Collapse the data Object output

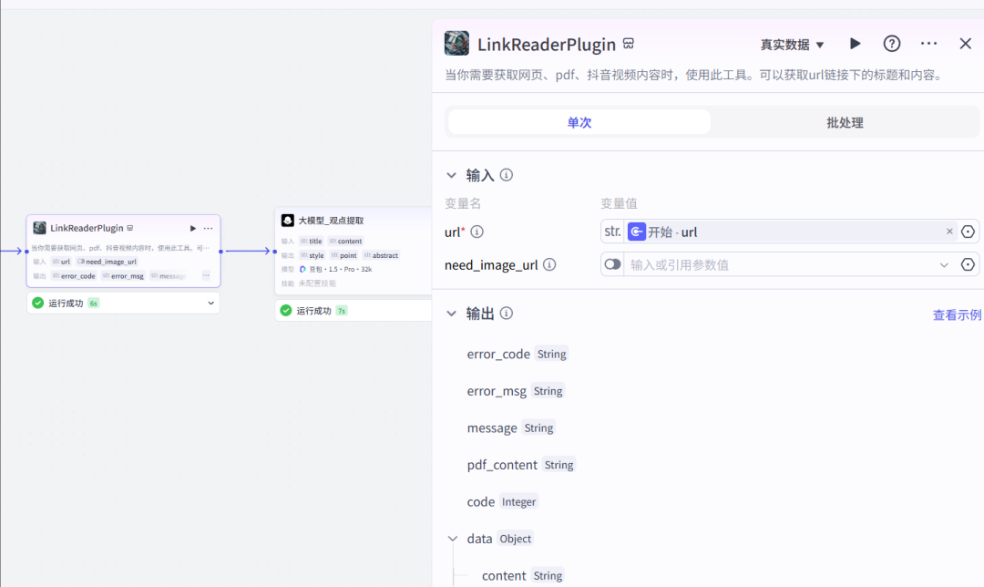453,538
